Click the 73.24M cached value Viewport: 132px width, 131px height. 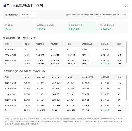[x=41, y=83]
